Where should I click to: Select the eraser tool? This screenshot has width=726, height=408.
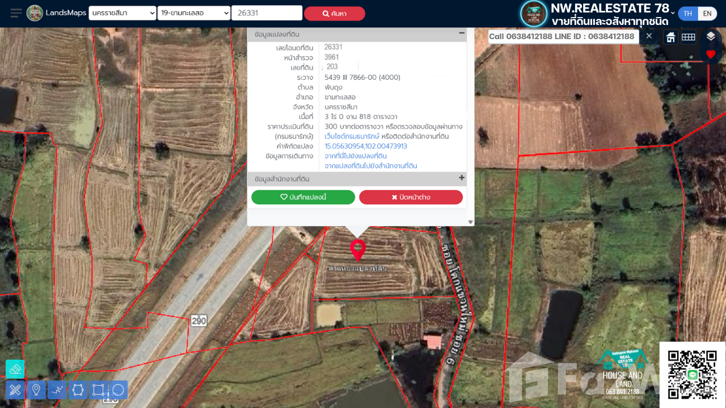(x=15, y=369)
